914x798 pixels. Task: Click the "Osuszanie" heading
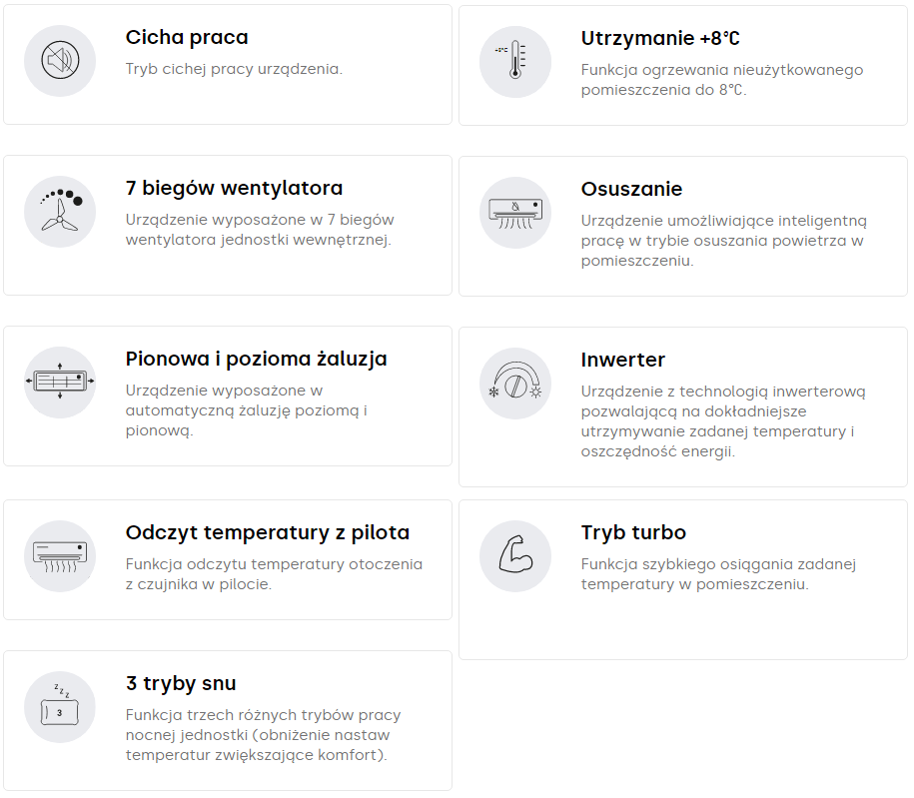click(631, 189)
